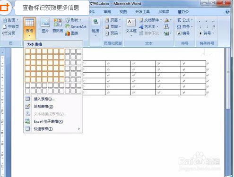
Task: Click the Excel 电子表格 menu icon
Action: click(27, 121)
